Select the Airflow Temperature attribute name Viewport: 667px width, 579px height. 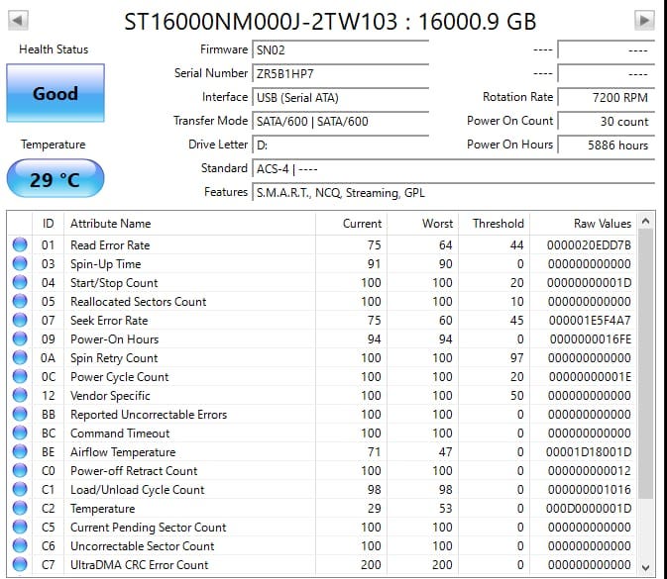(123, 452)
